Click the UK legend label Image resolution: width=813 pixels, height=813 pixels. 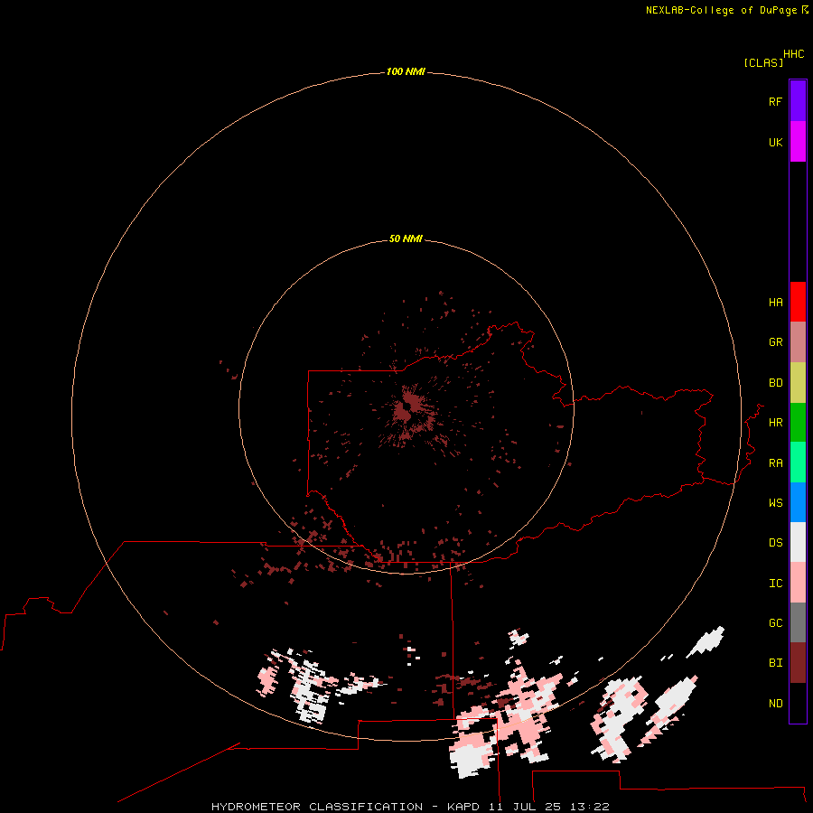click(x=775, y=142)
